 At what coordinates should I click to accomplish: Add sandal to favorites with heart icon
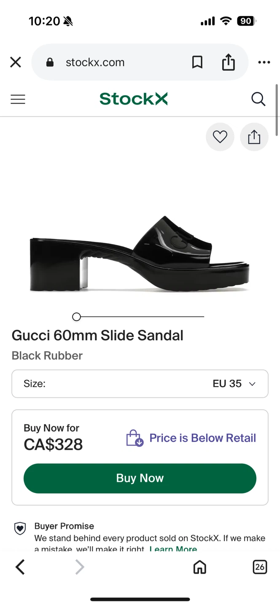click(220, 137)
